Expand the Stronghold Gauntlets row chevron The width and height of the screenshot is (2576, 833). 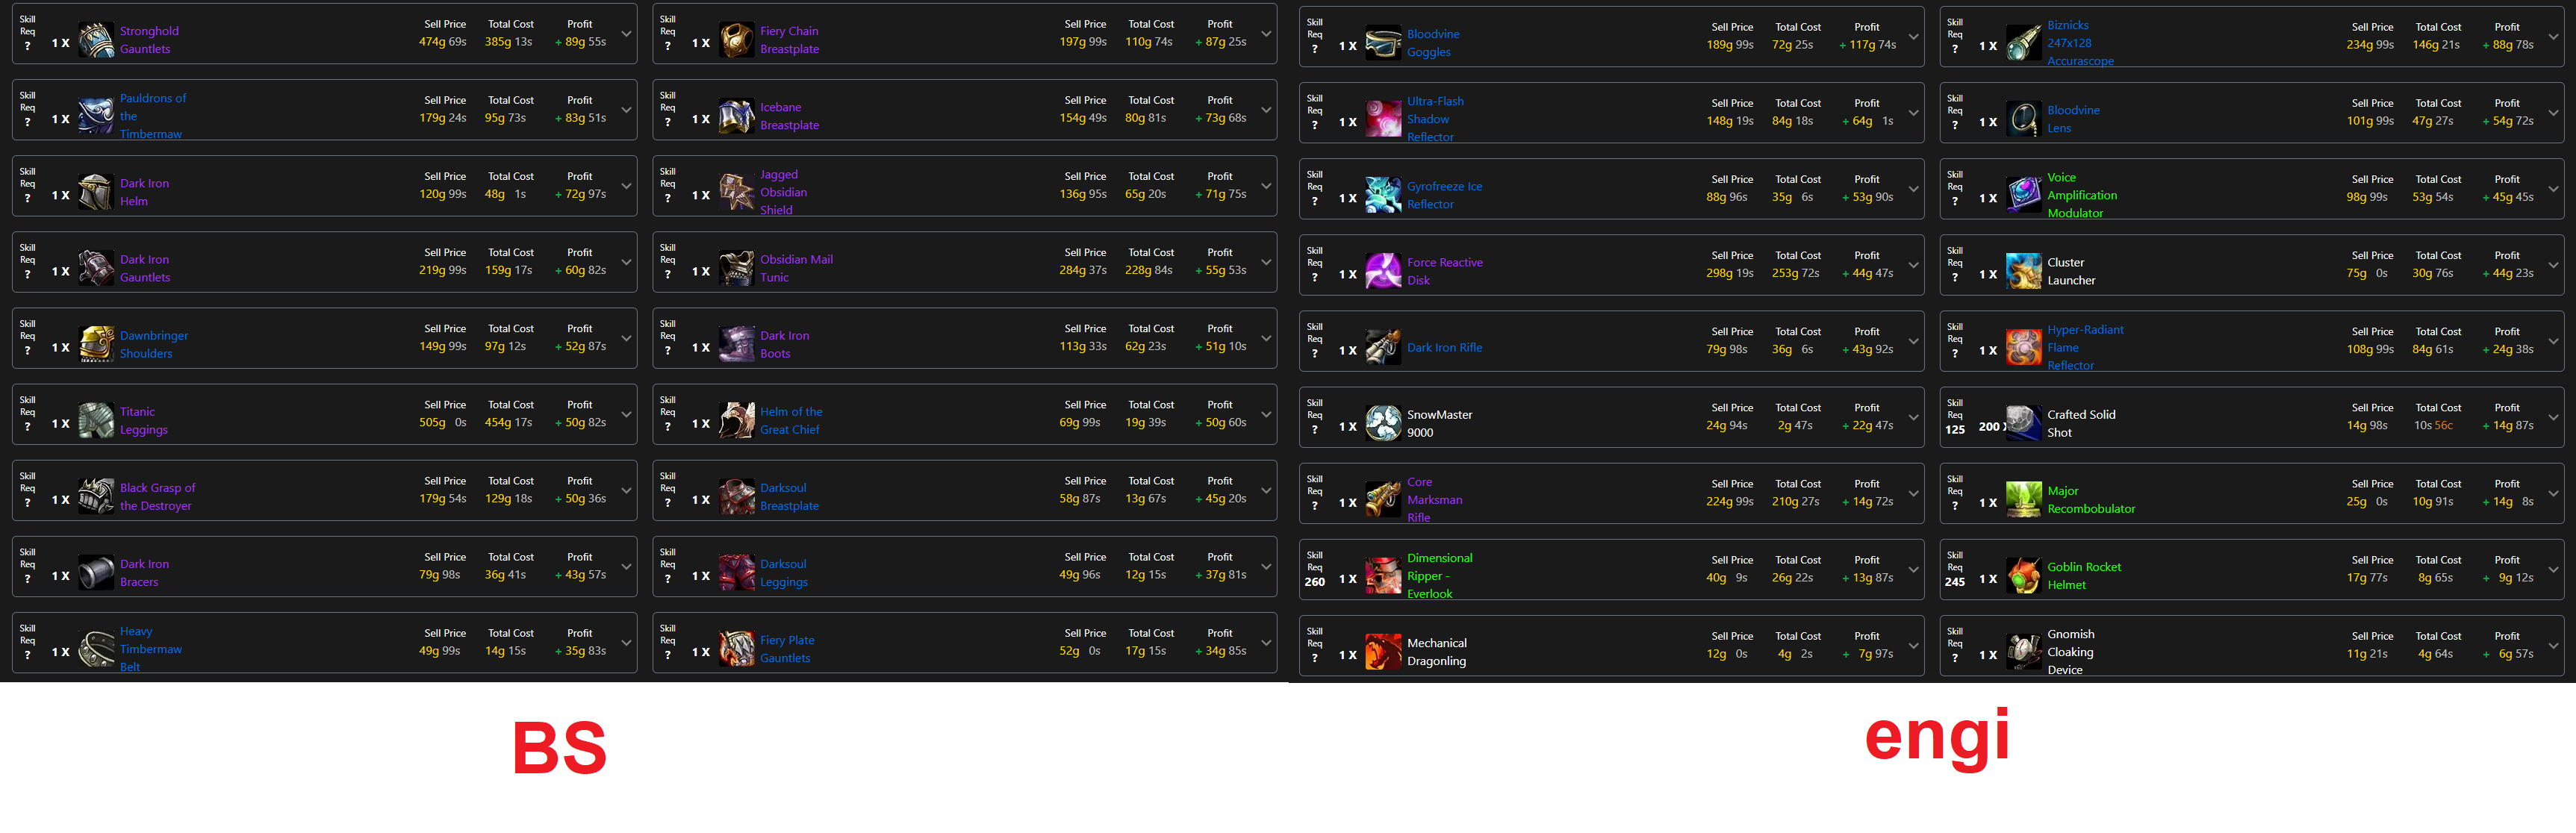pyautogui.click(x=626, y=34)
